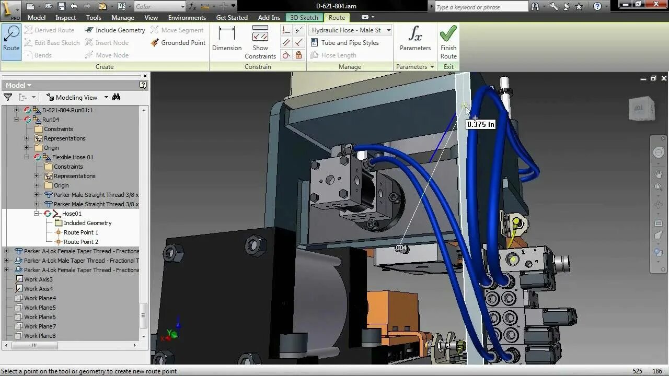Click the binoculars find icon in browser
This screenshot has height=376, width=669.
pos(116,97)
